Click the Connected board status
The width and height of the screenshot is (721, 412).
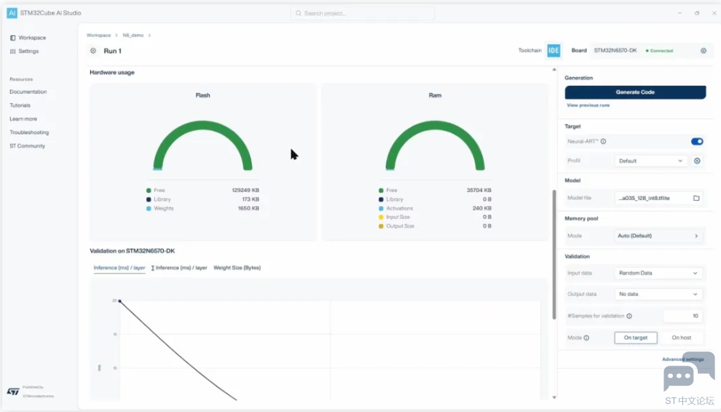pyautogui.click(x=659, y=50)
